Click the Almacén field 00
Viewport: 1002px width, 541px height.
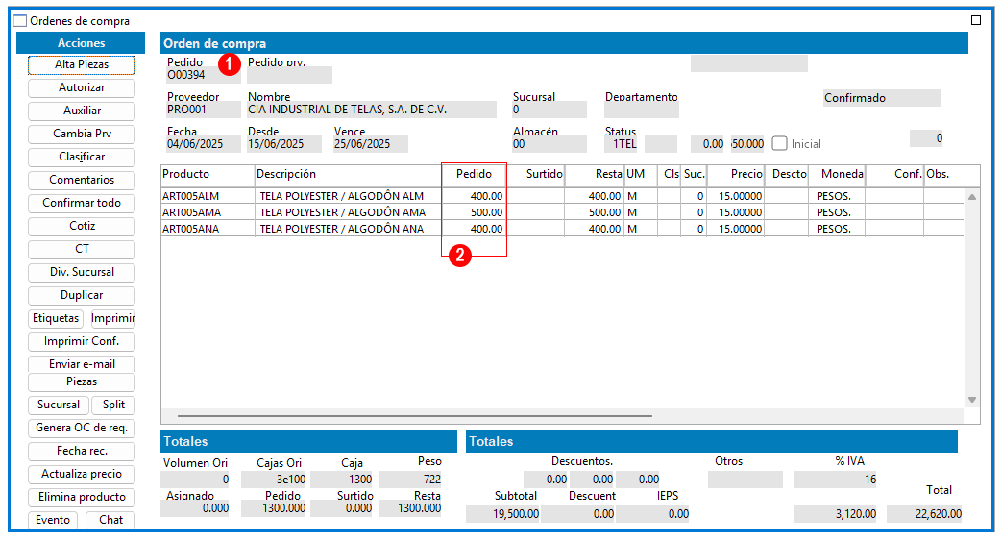tap(549, 144)
